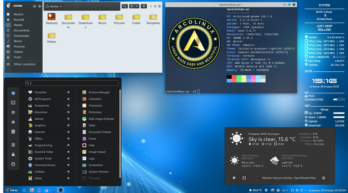Image resolution: width=348 pixels, height=193 pixels.
Task: Click the lock screen icon in menu sidebar
Action: 13,155
